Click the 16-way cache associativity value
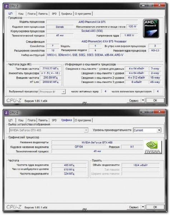The width and height of the screenshot is (170, 215). [155, 78]
